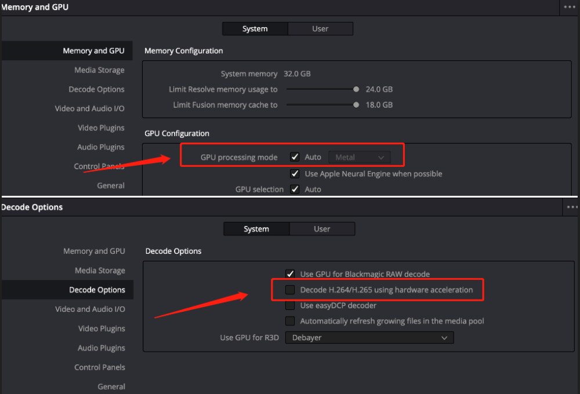Image resolution: width=580 pixels, height=394 pixels.
Task: Open Decode Options in upper sidebar
Action: point(96,89)
